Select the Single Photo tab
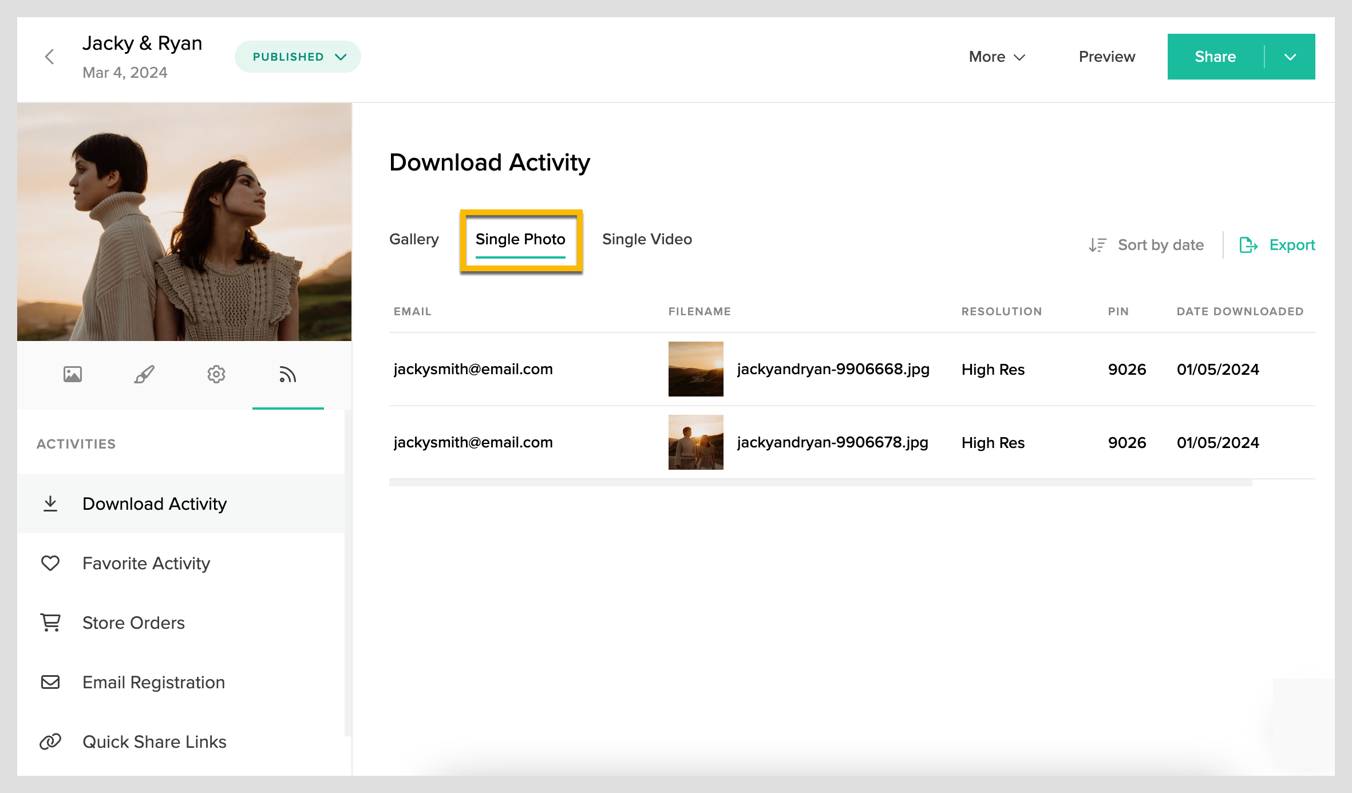This screenshot has height=793, width=1352. point(520,239)
